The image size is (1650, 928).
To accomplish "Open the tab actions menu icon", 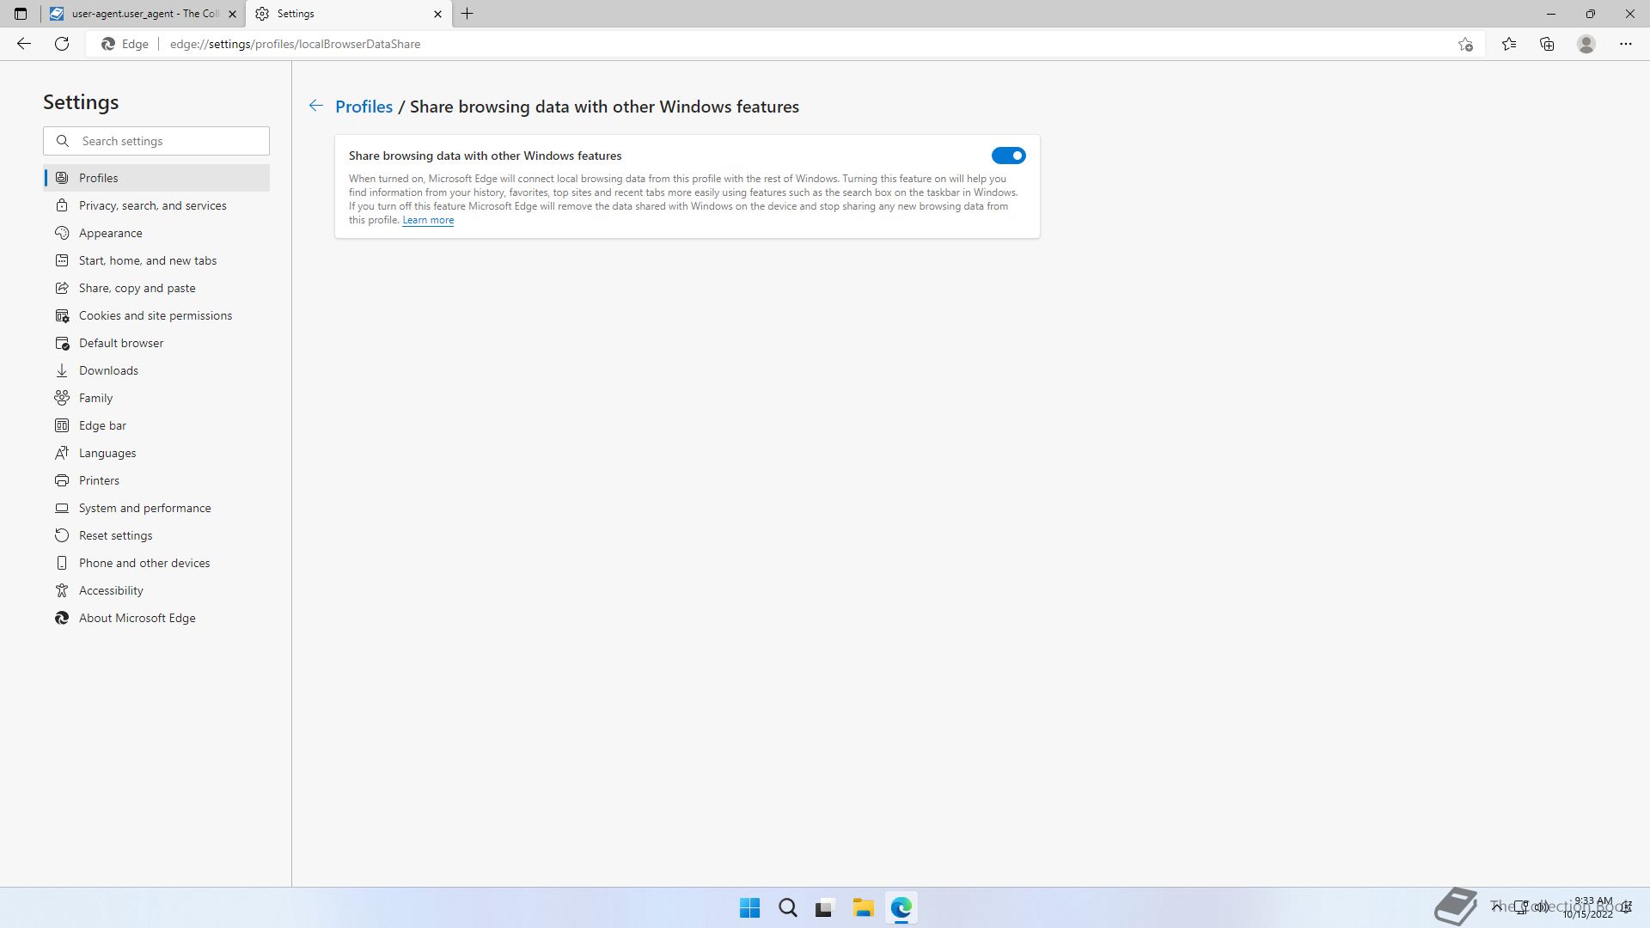I will coord(21,14).
